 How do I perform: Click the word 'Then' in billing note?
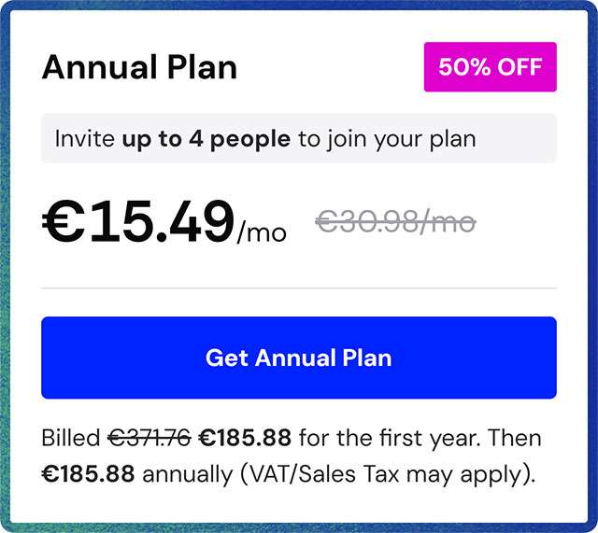click(x=517, y=438)
